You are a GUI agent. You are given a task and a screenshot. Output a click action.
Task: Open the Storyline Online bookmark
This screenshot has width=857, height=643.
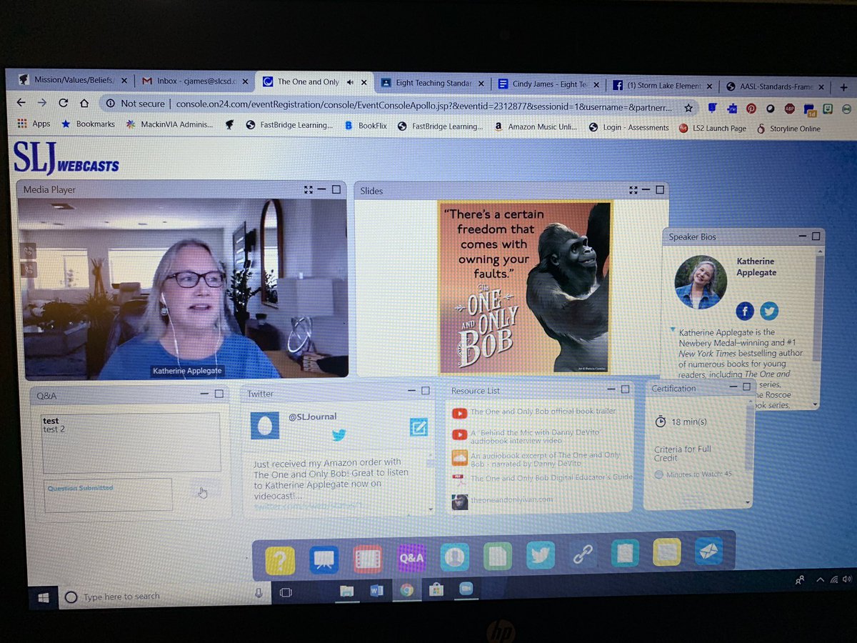pyautogui.click(x=788, y=129)
